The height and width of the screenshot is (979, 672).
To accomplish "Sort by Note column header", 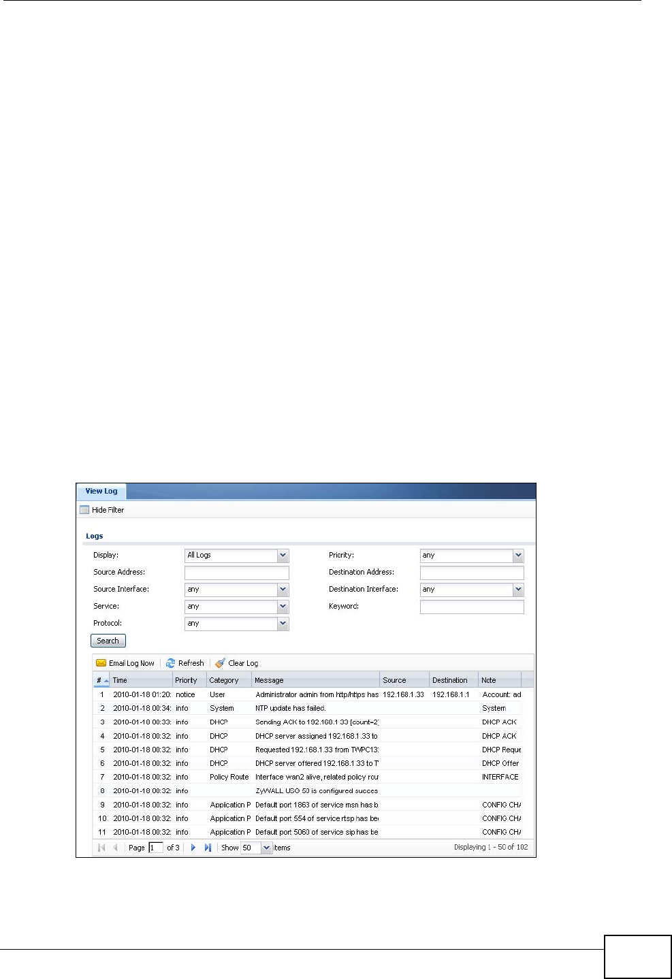I will pos(500,680).
